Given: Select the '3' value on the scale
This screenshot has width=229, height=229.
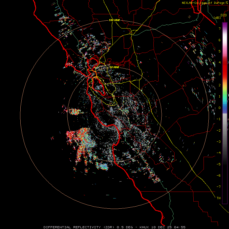Looking at the screenshot, I should point(220,74).
